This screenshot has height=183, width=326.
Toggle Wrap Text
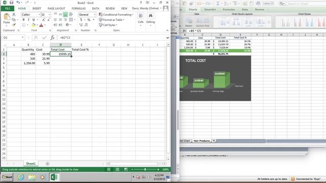point(71,14)
